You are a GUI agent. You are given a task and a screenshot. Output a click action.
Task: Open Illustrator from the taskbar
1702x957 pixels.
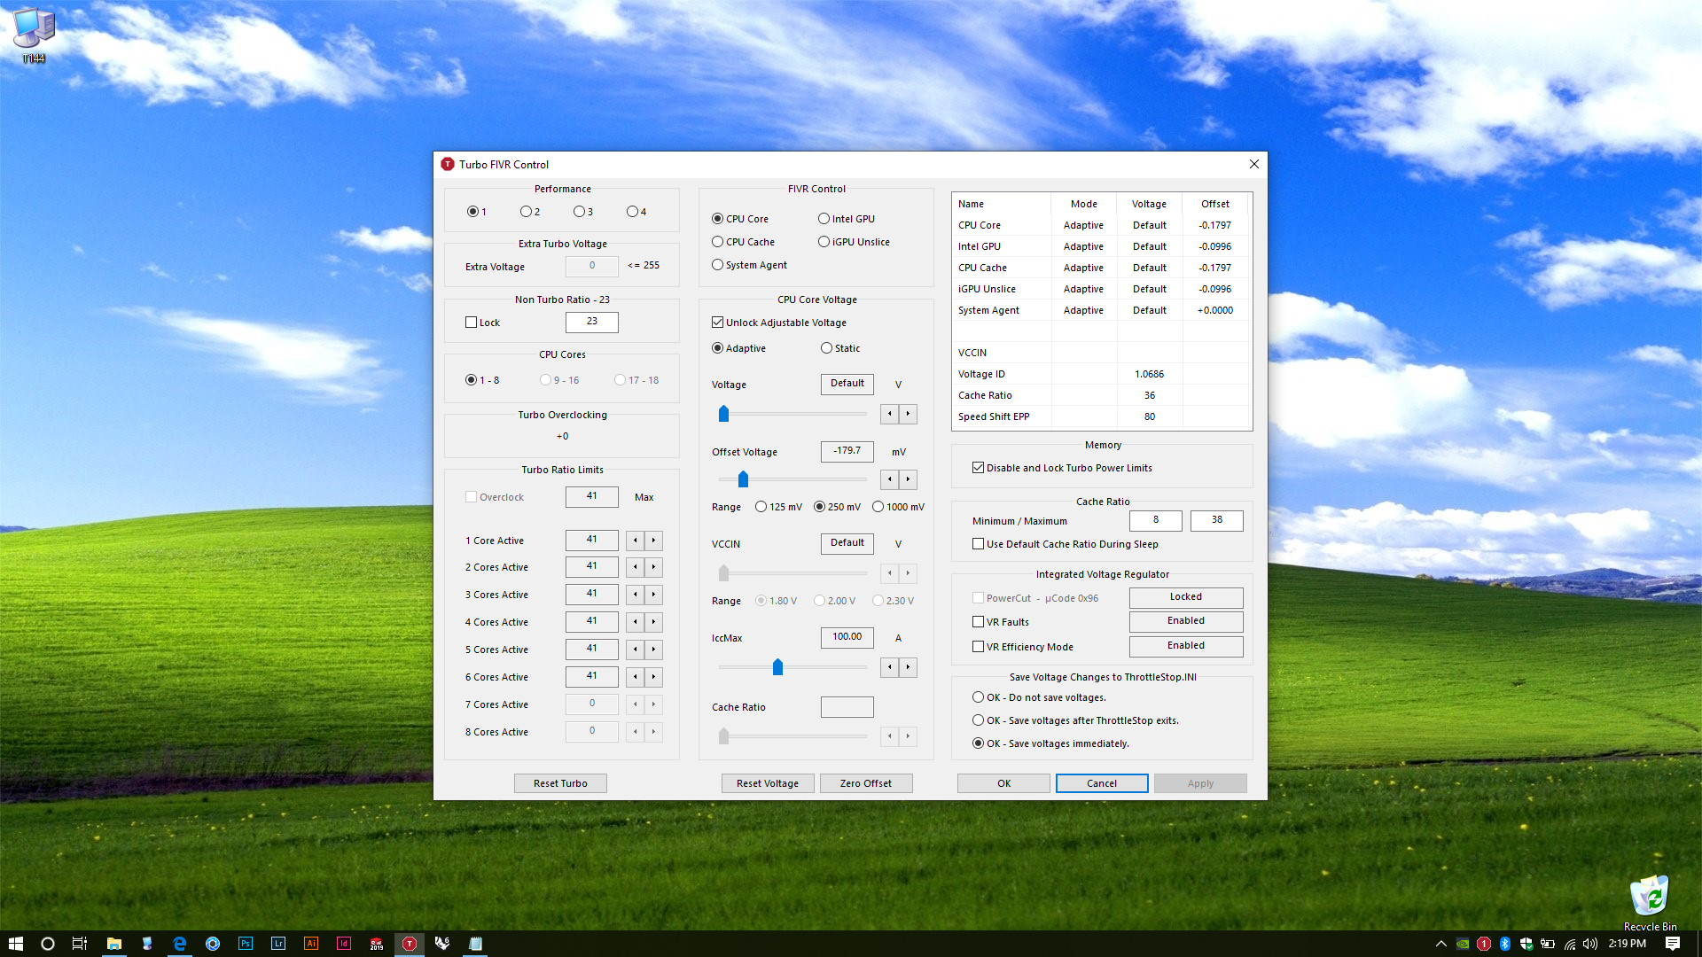[x=311, y=944]
